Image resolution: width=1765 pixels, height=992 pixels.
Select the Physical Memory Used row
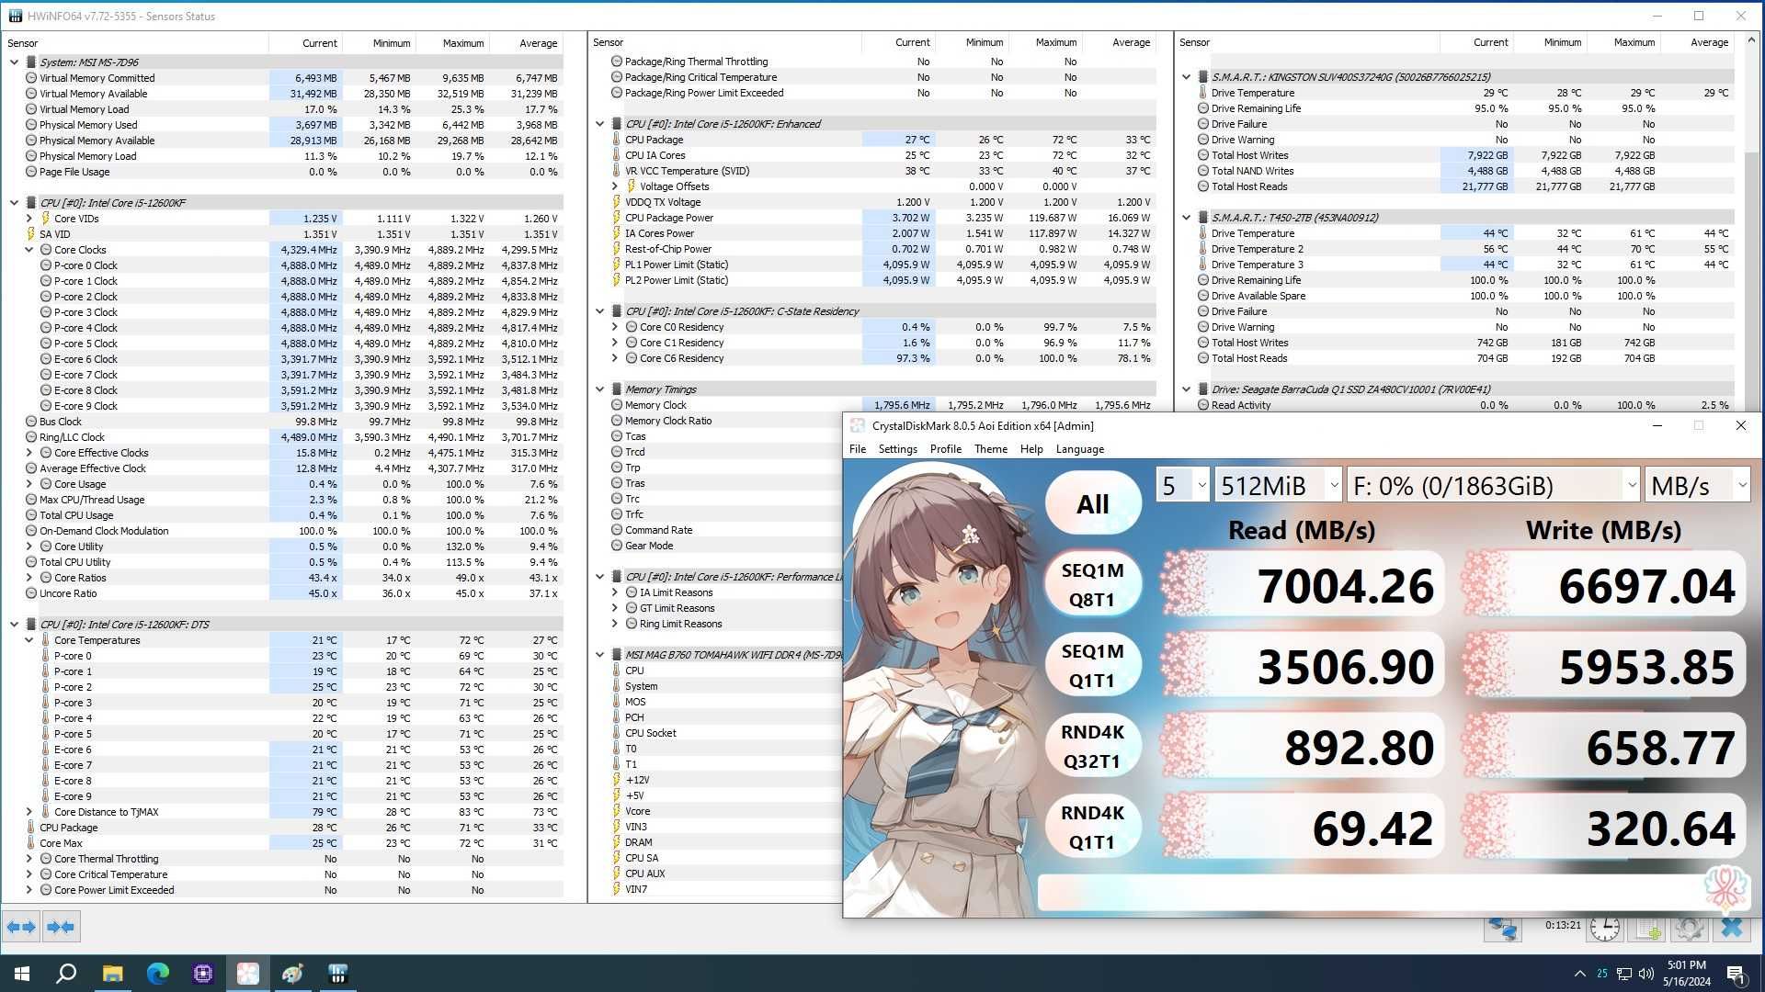tap(285, 125)
